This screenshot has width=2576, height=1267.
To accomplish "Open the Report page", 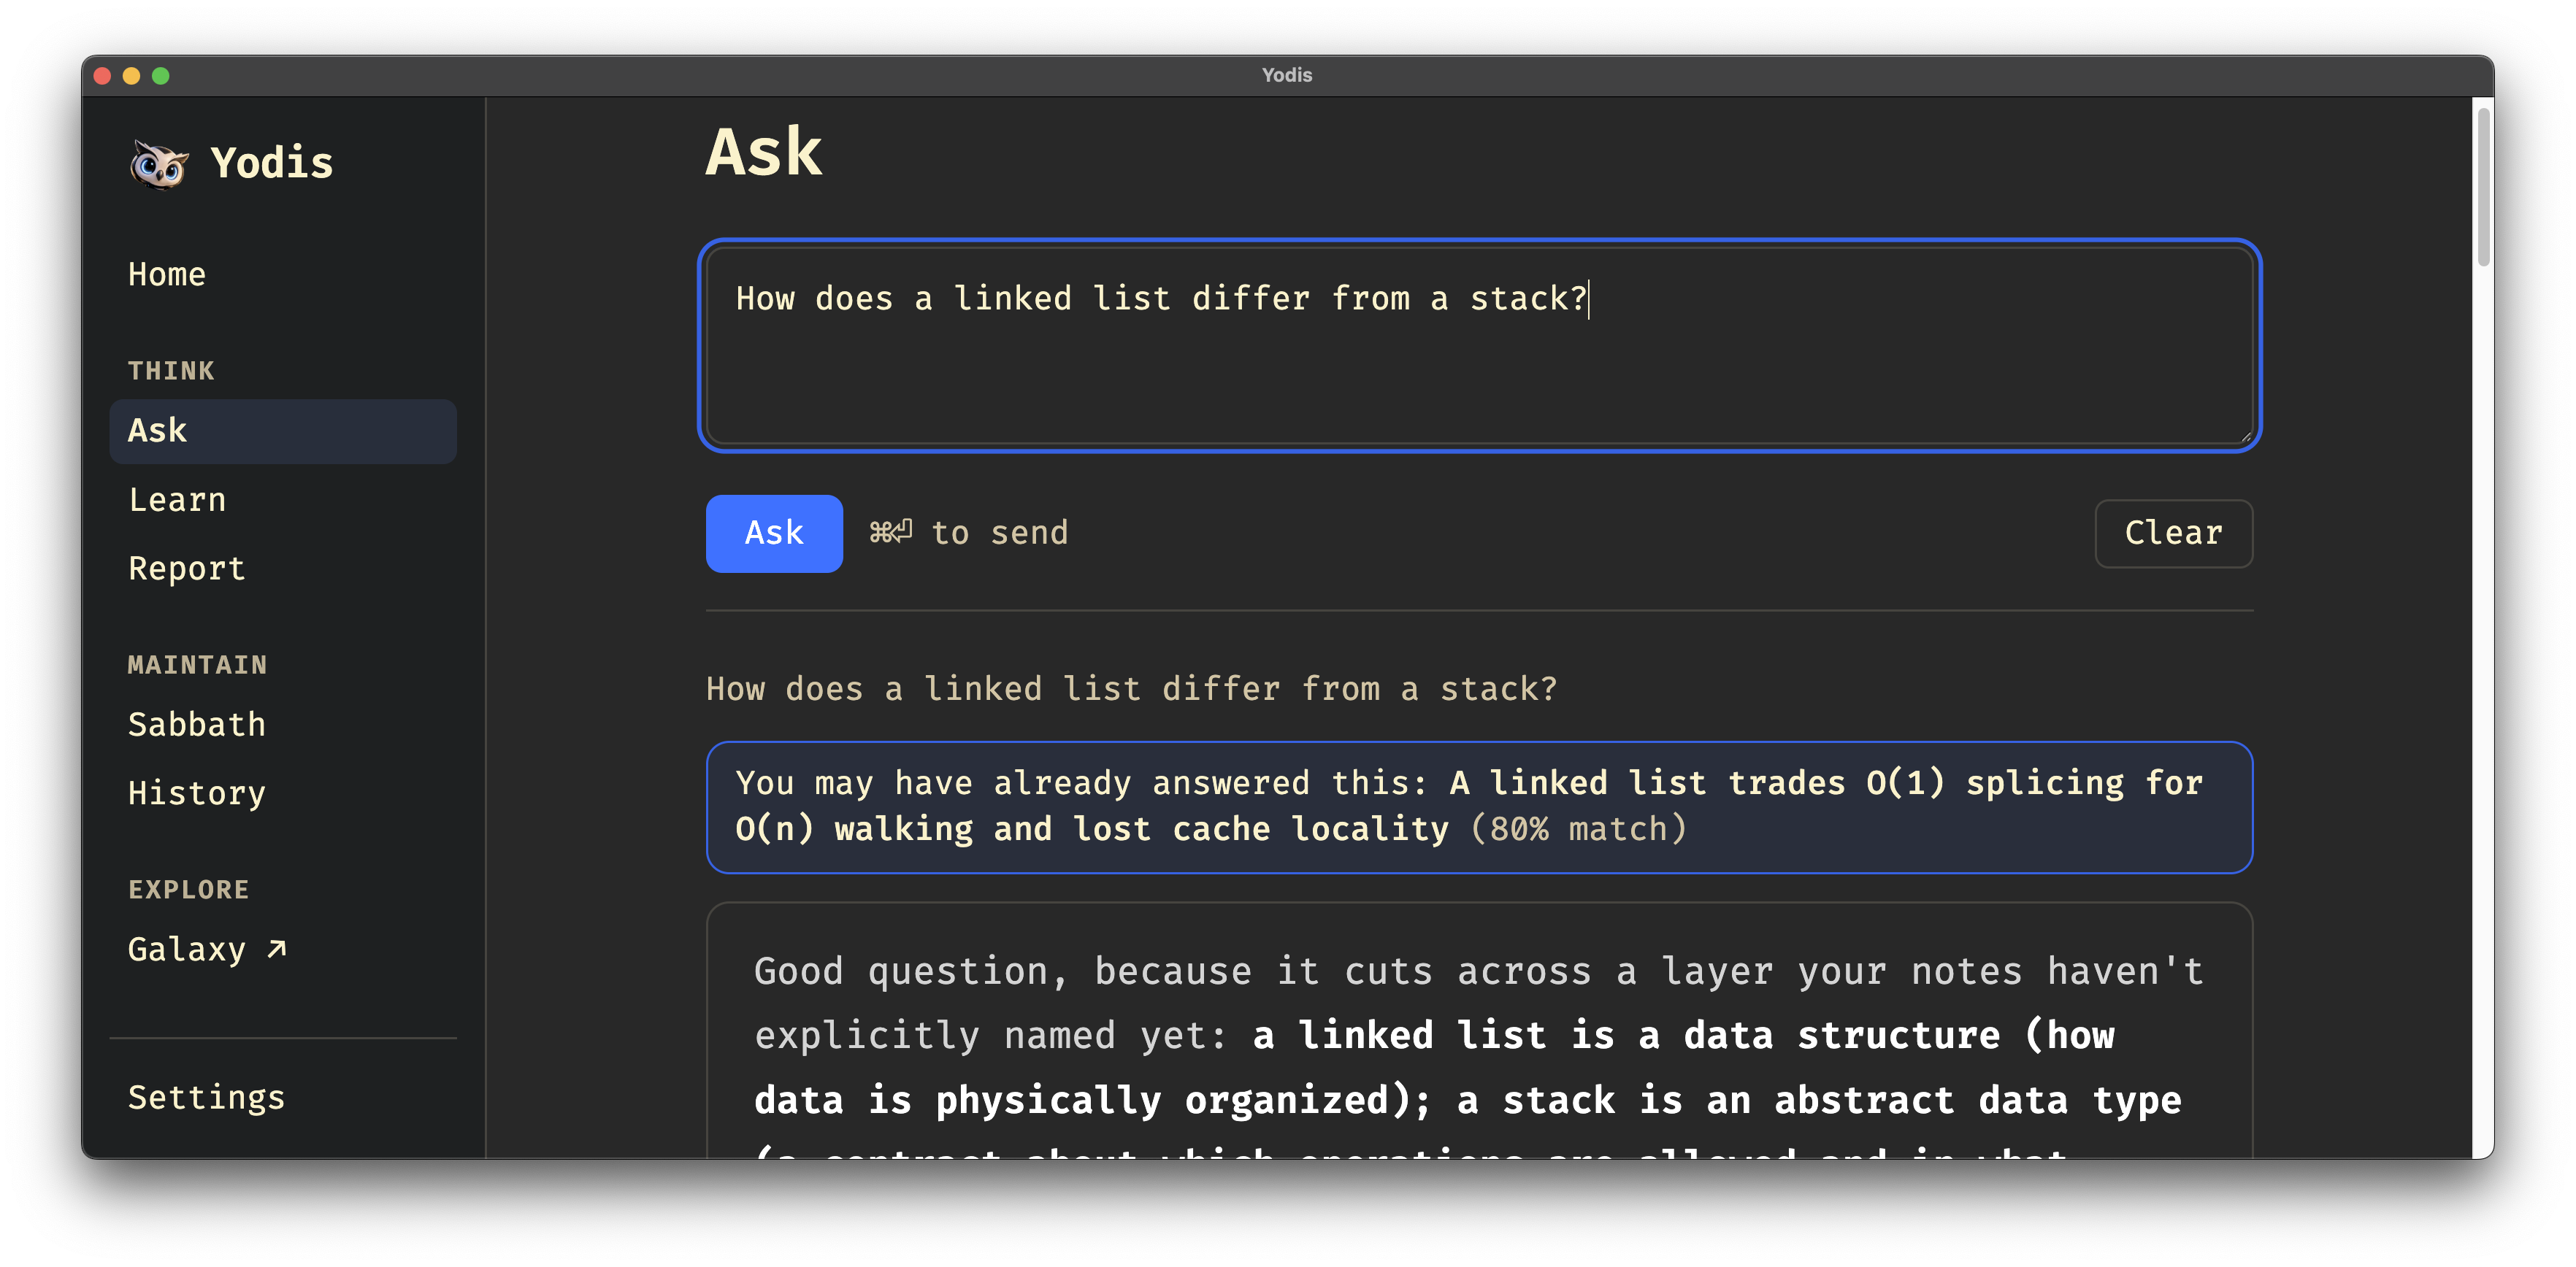I will [x=283, y=569].
